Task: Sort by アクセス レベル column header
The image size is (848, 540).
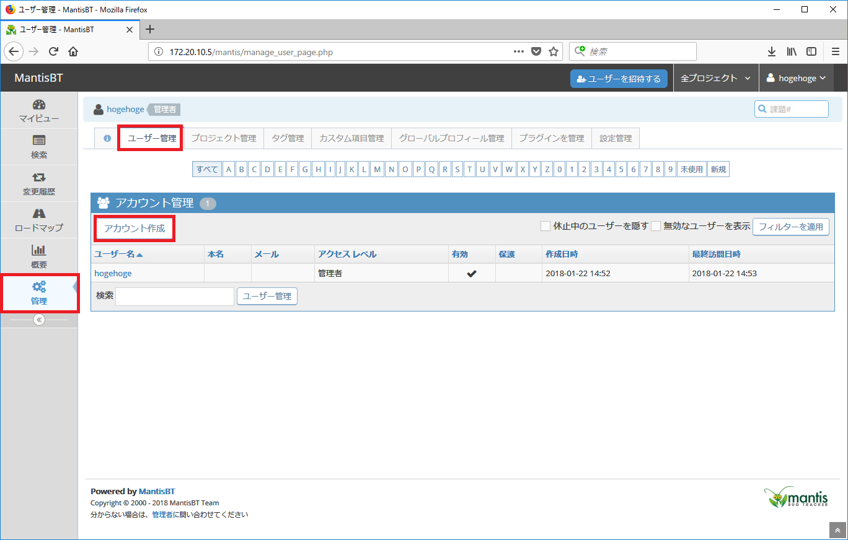Action: (x=347, y=254)
